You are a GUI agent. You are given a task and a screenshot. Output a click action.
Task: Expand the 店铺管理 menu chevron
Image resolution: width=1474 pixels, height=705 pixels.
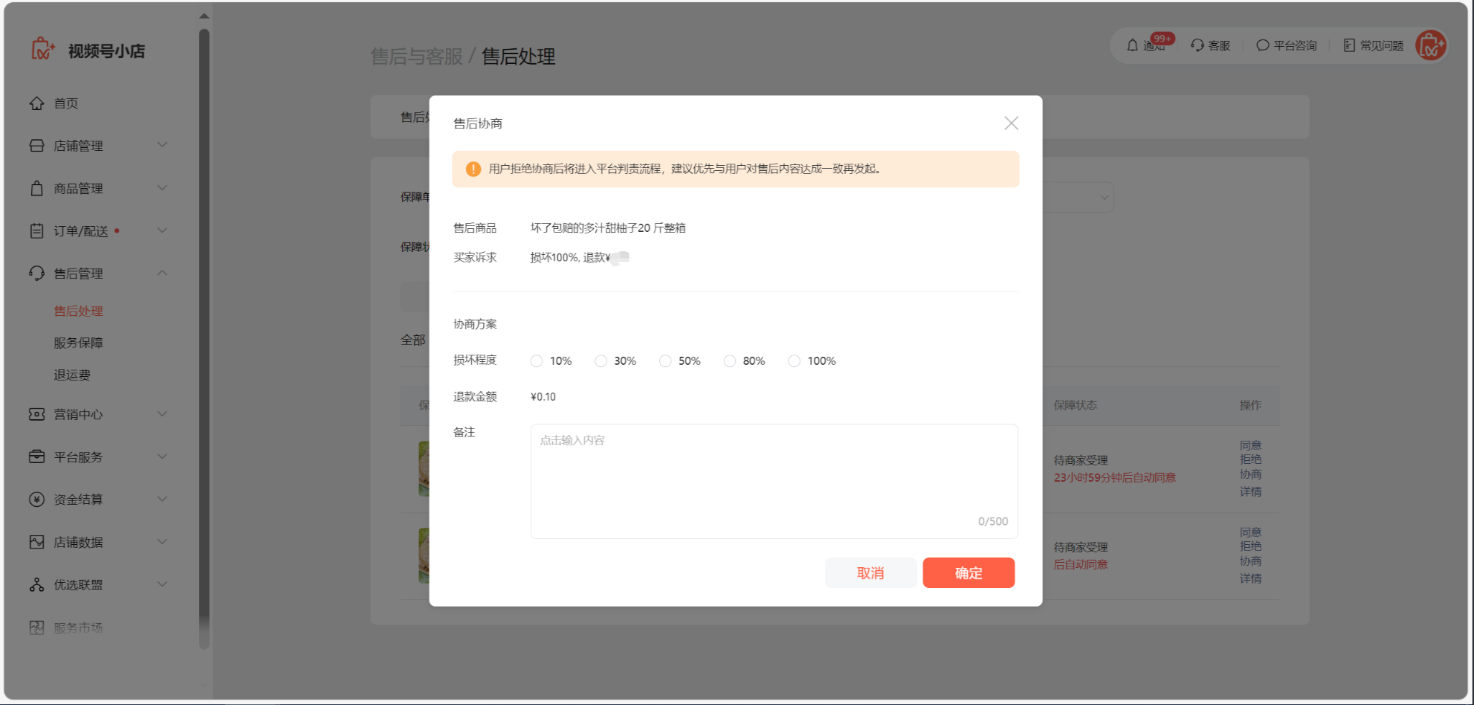163,145
